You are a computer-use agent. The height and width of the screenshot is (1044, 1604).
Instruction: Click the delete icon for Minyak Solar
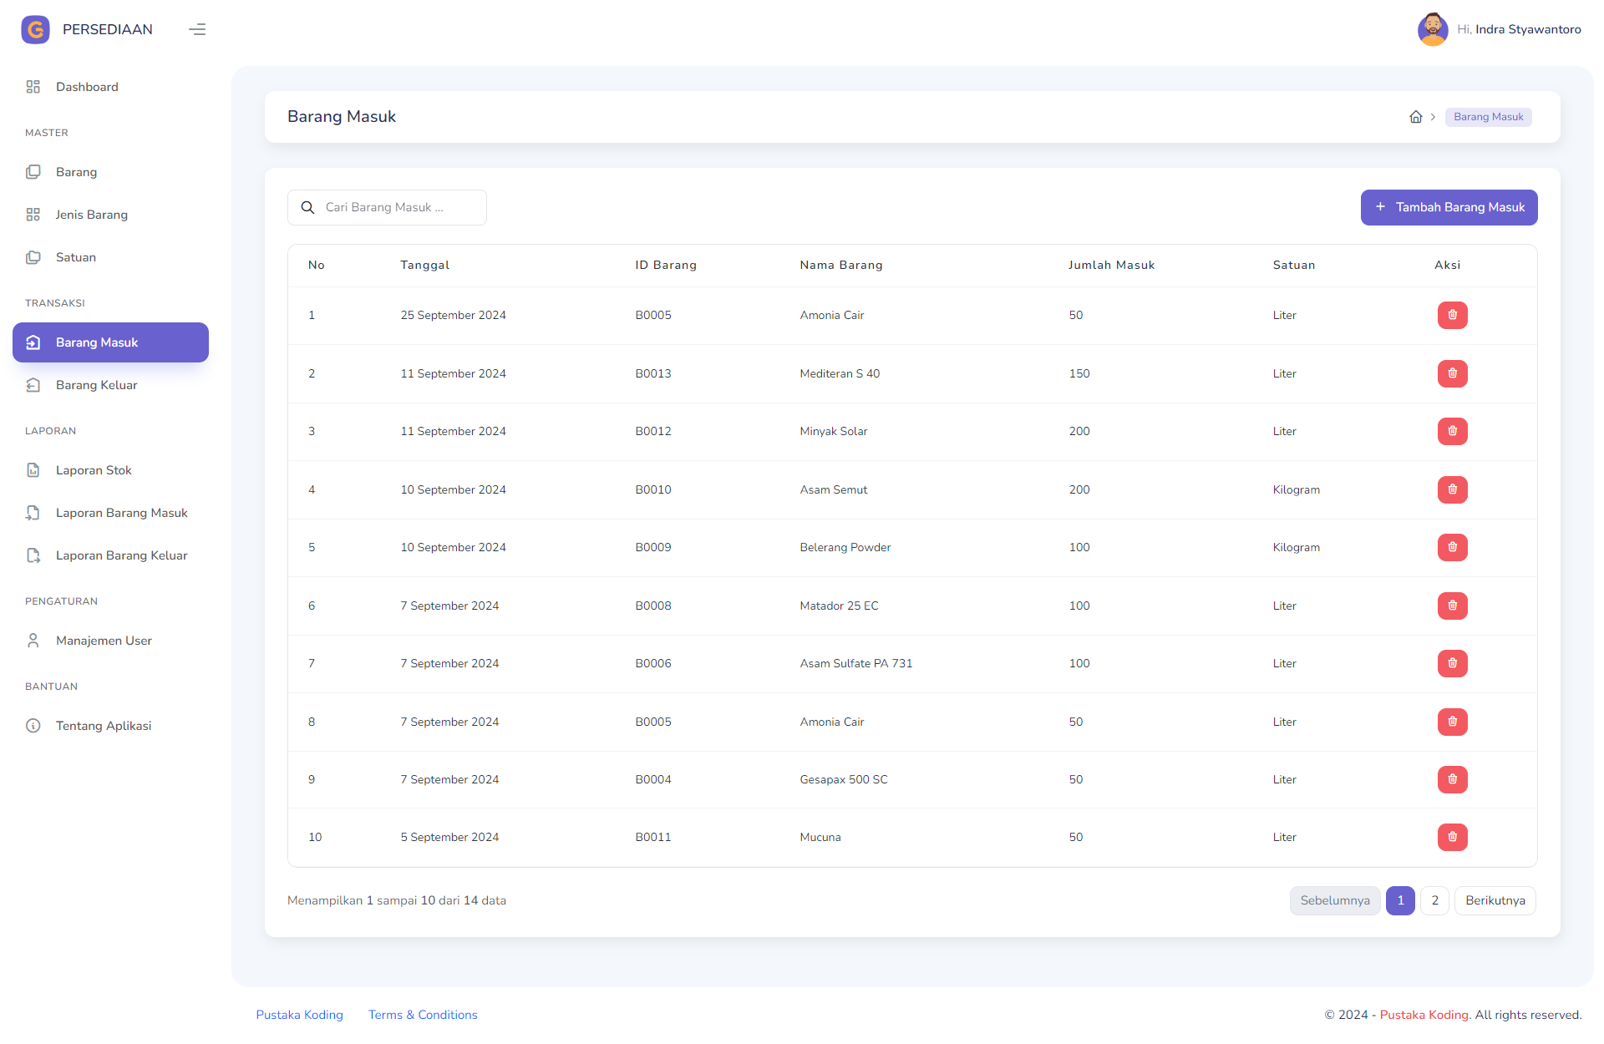[1451, 430]
